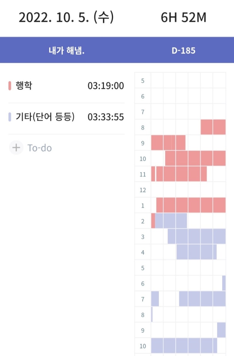Viewport: 234px width, 356px height.
Task: Open the date 2022. 10. 5. (수)
Action: point(66,17)
